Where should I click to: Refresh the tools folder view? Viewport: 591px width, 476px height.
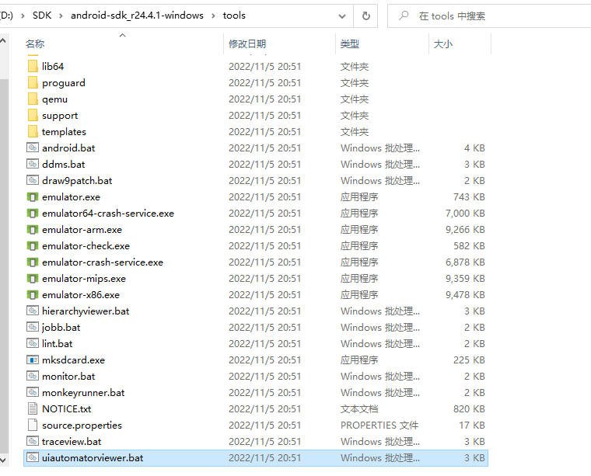pos(365,16)
